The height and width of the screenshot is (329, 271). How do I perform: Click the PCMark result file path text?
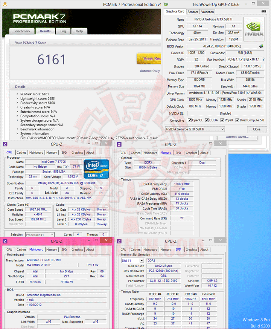(x=89, y=138)
